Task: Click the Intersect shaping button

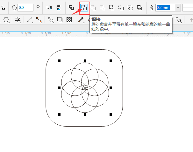Action: coord(103,8)
